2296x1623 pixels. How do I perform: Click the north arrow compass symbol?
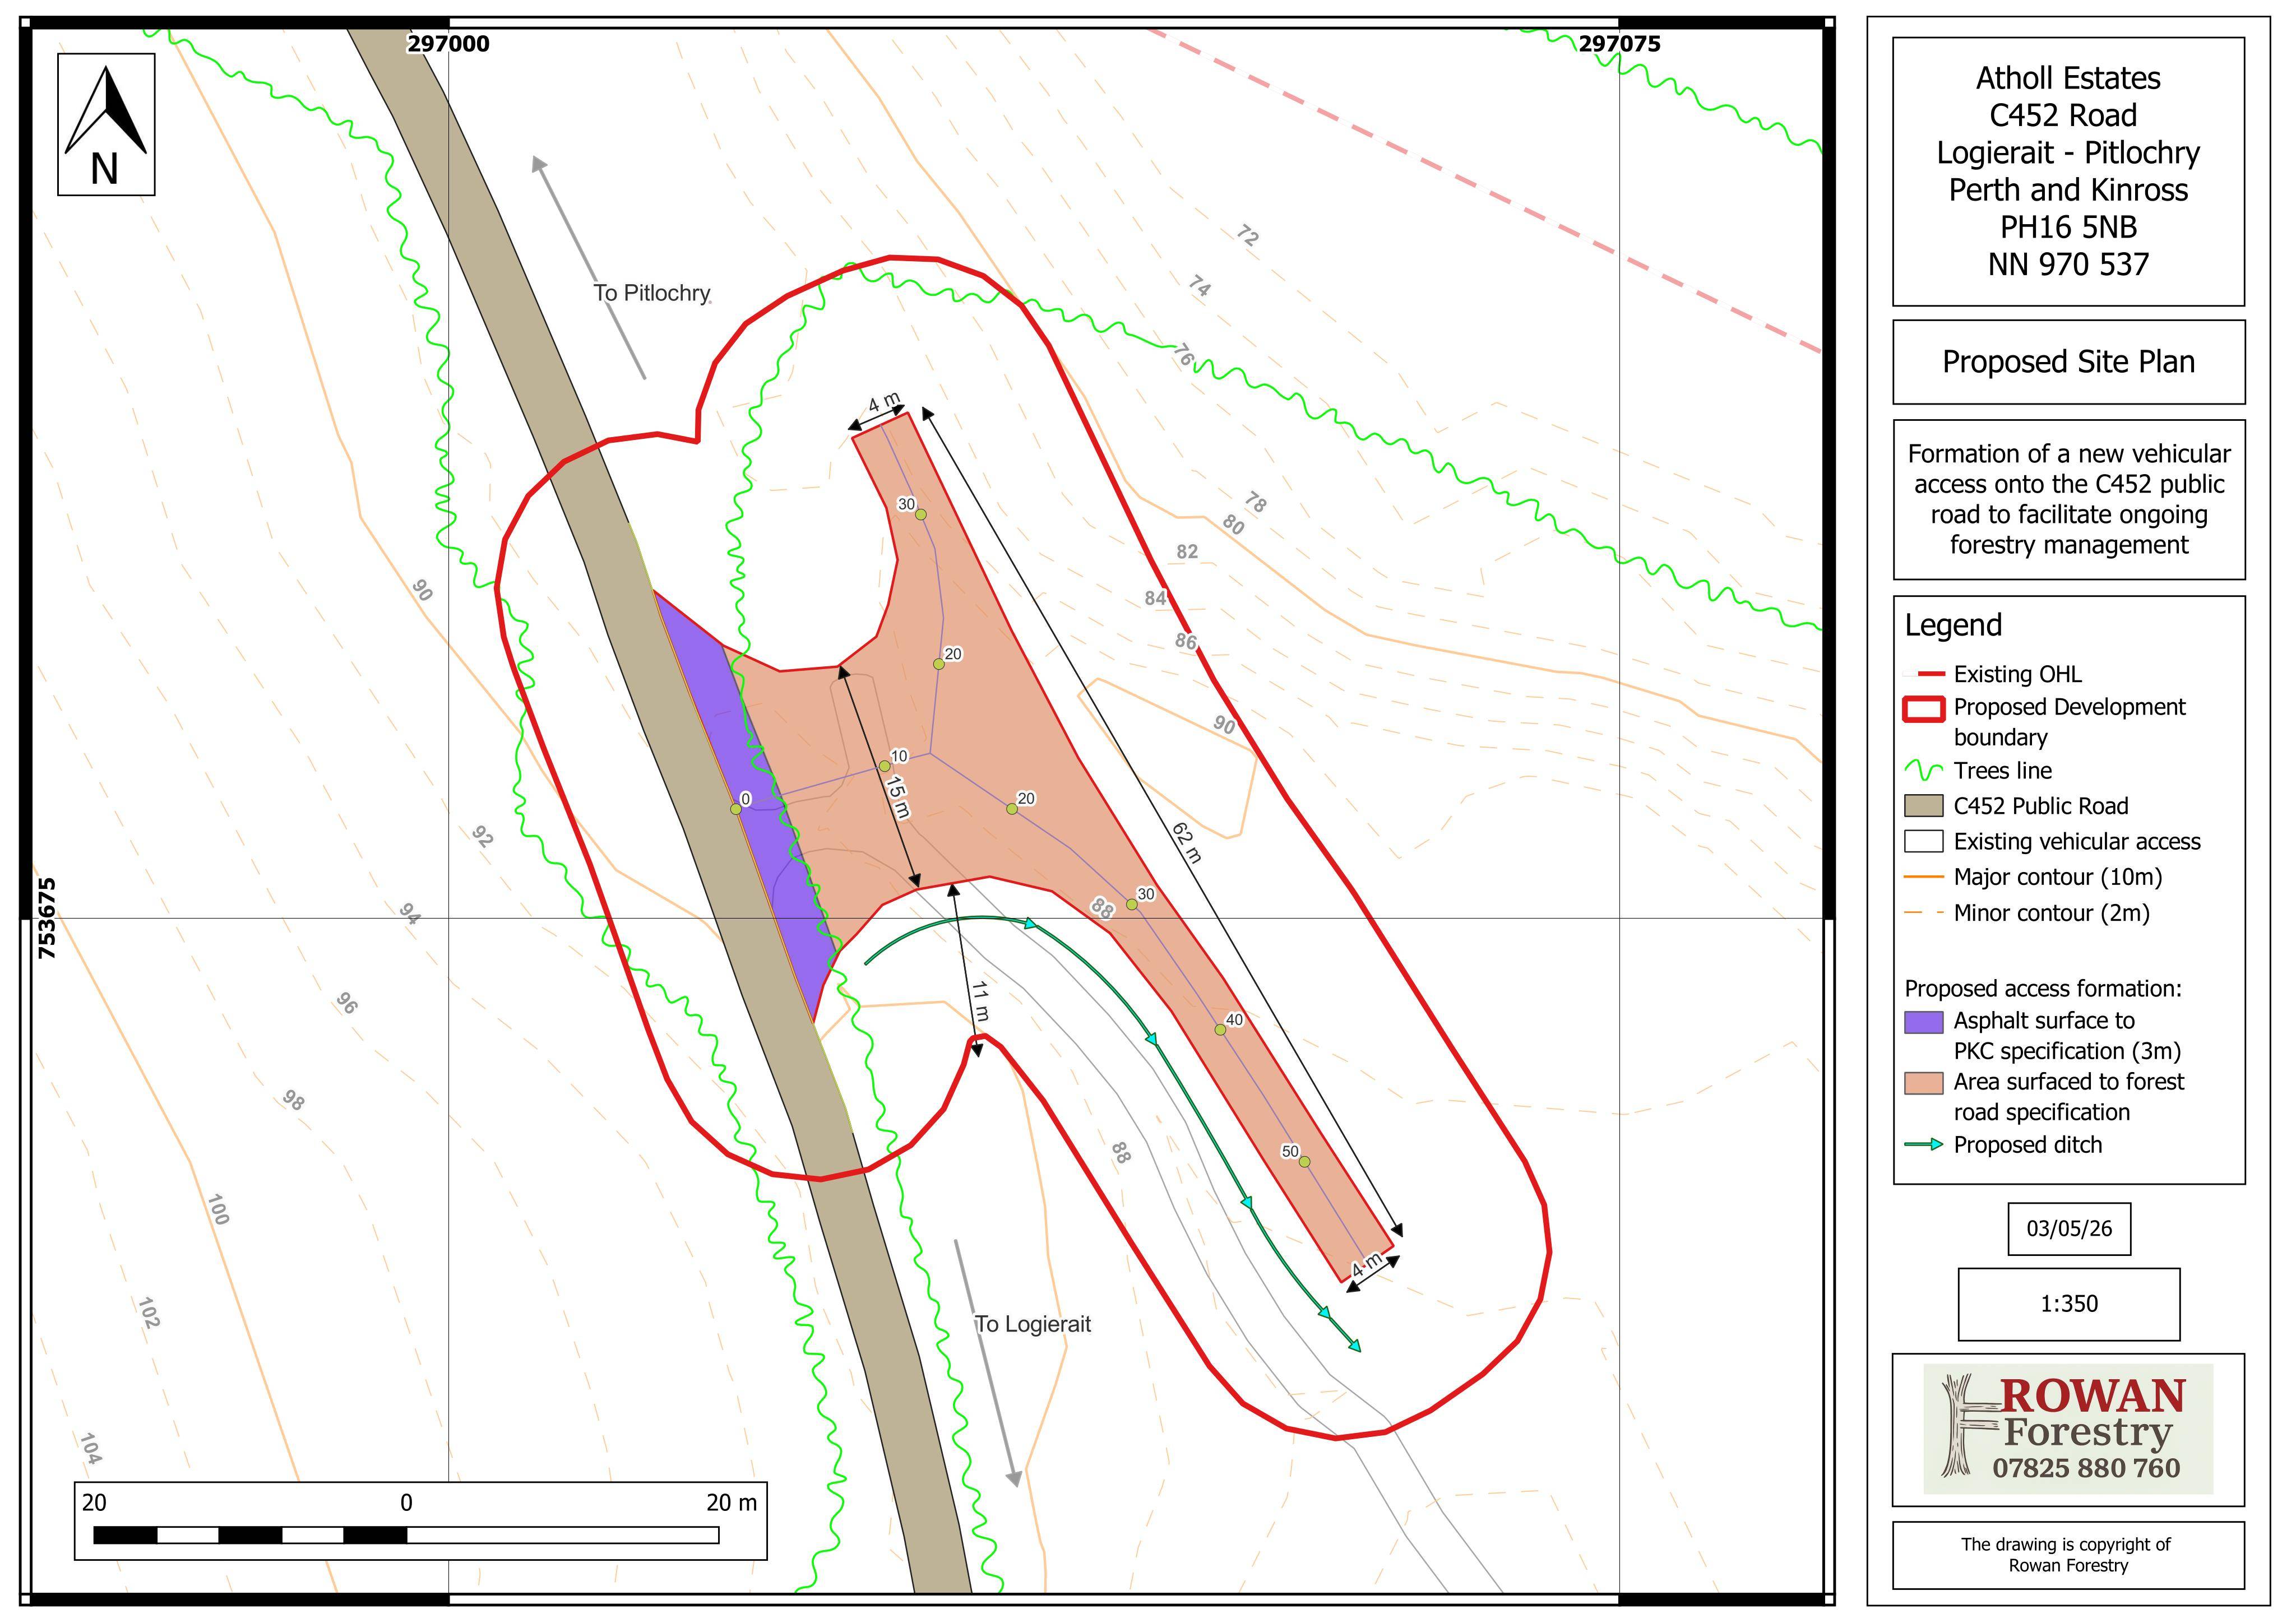106,125
